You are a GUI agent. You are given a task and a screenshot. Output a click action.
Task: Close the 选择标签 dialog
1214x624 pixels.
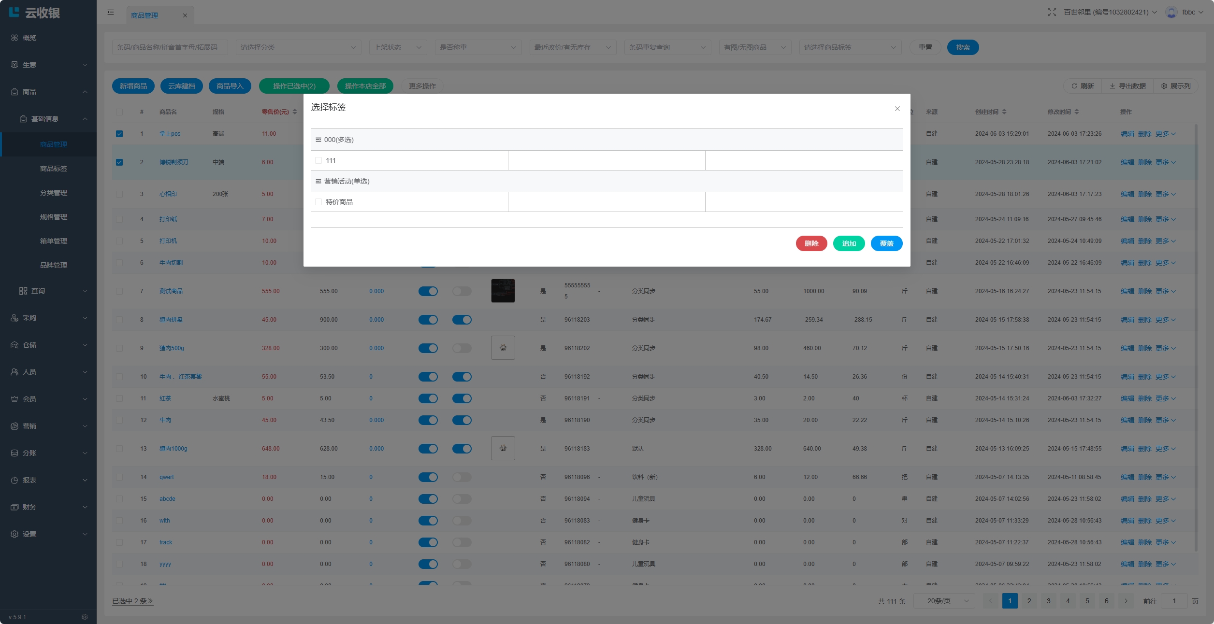click(897, 109)
